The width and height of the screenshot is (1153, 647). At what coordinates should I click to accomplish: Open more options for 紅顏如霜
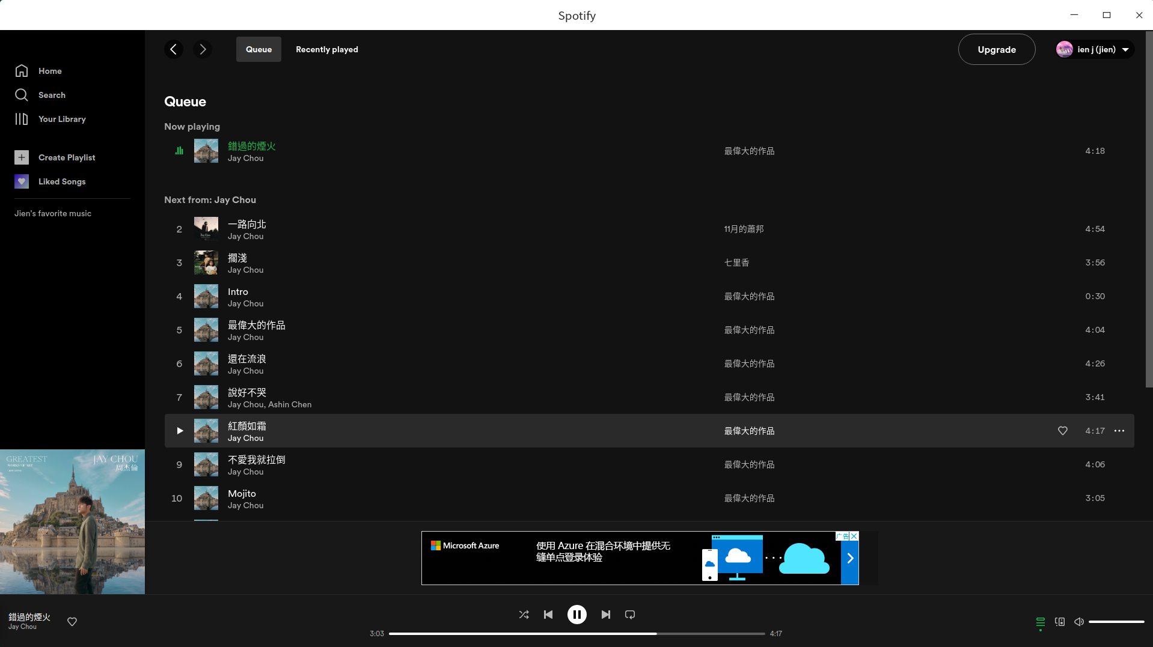[x=1119, y=431]
